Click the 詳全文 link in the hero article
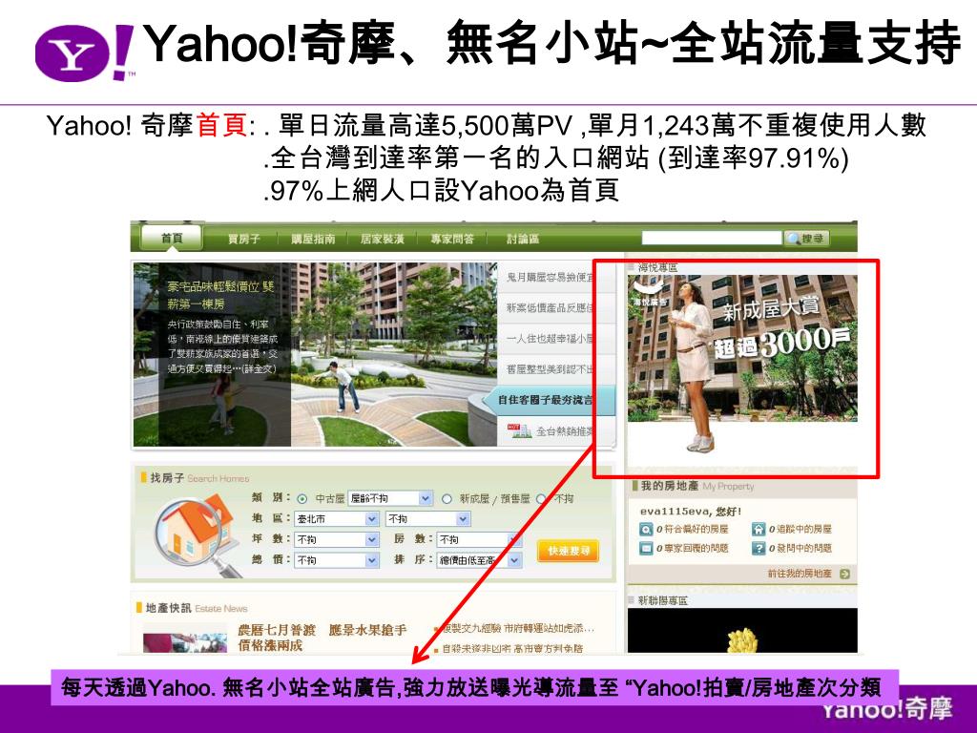977x733 pixels. (260, 368)
